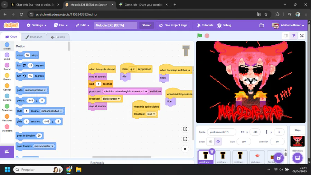Open a new browser tab

(175, 4)
